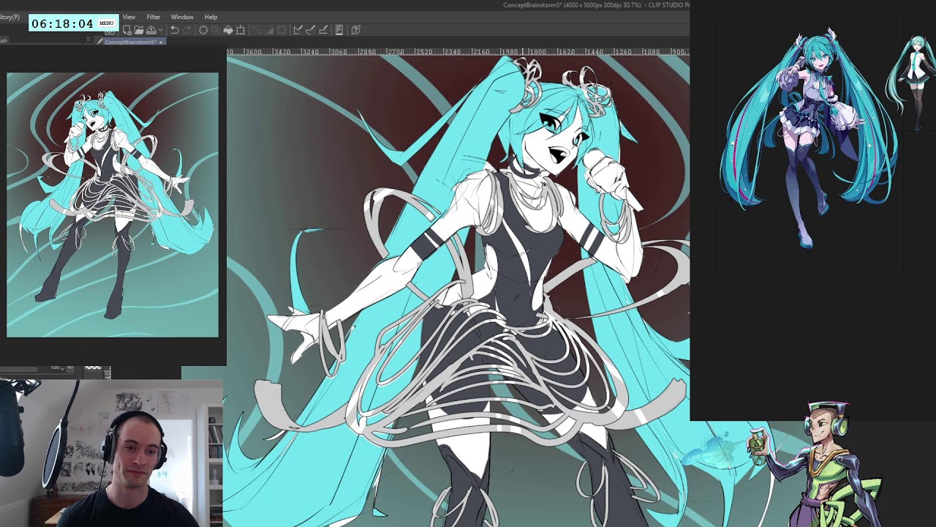Screen dimensions: 936x527
Task: Open the panel hamburger menu near brush tab
Action: point(88,39)
